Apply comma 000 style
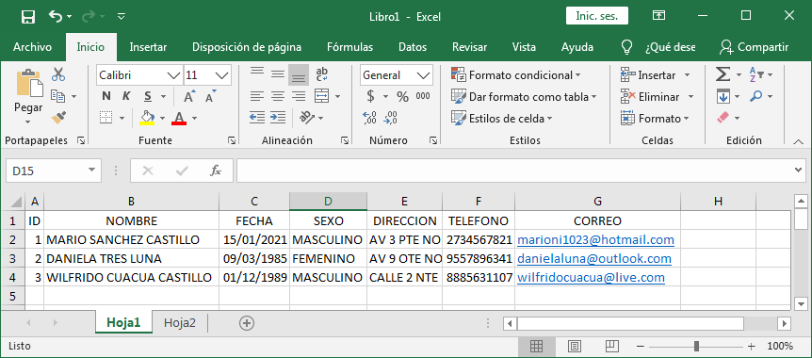This screenshot has width=812, height=358. coord(423,96)
